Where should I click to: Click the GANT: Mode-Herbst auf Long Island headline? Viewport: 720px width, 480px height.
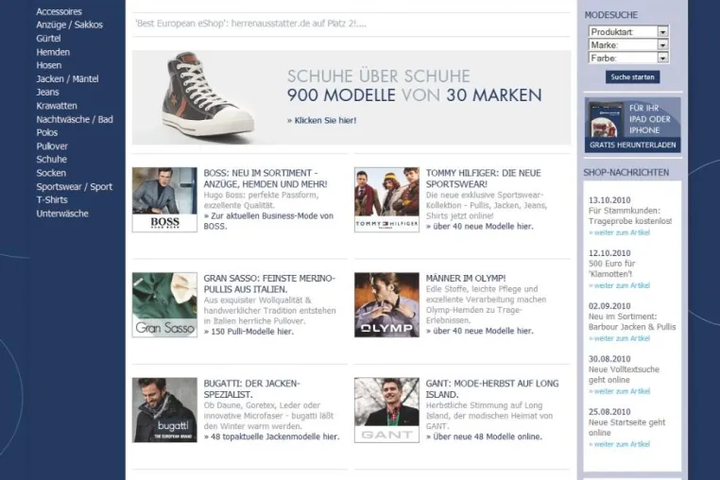pyautogui.click(x=491, y=388)
